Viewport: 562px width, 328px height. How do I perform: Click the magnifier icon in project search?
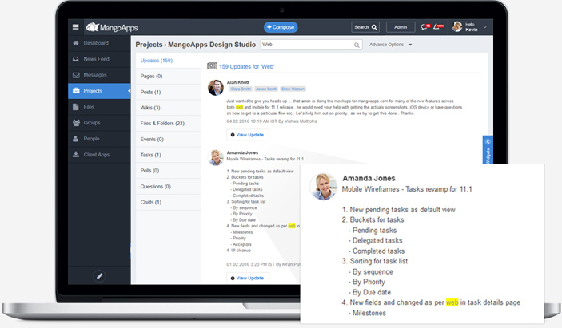(357, 45)
